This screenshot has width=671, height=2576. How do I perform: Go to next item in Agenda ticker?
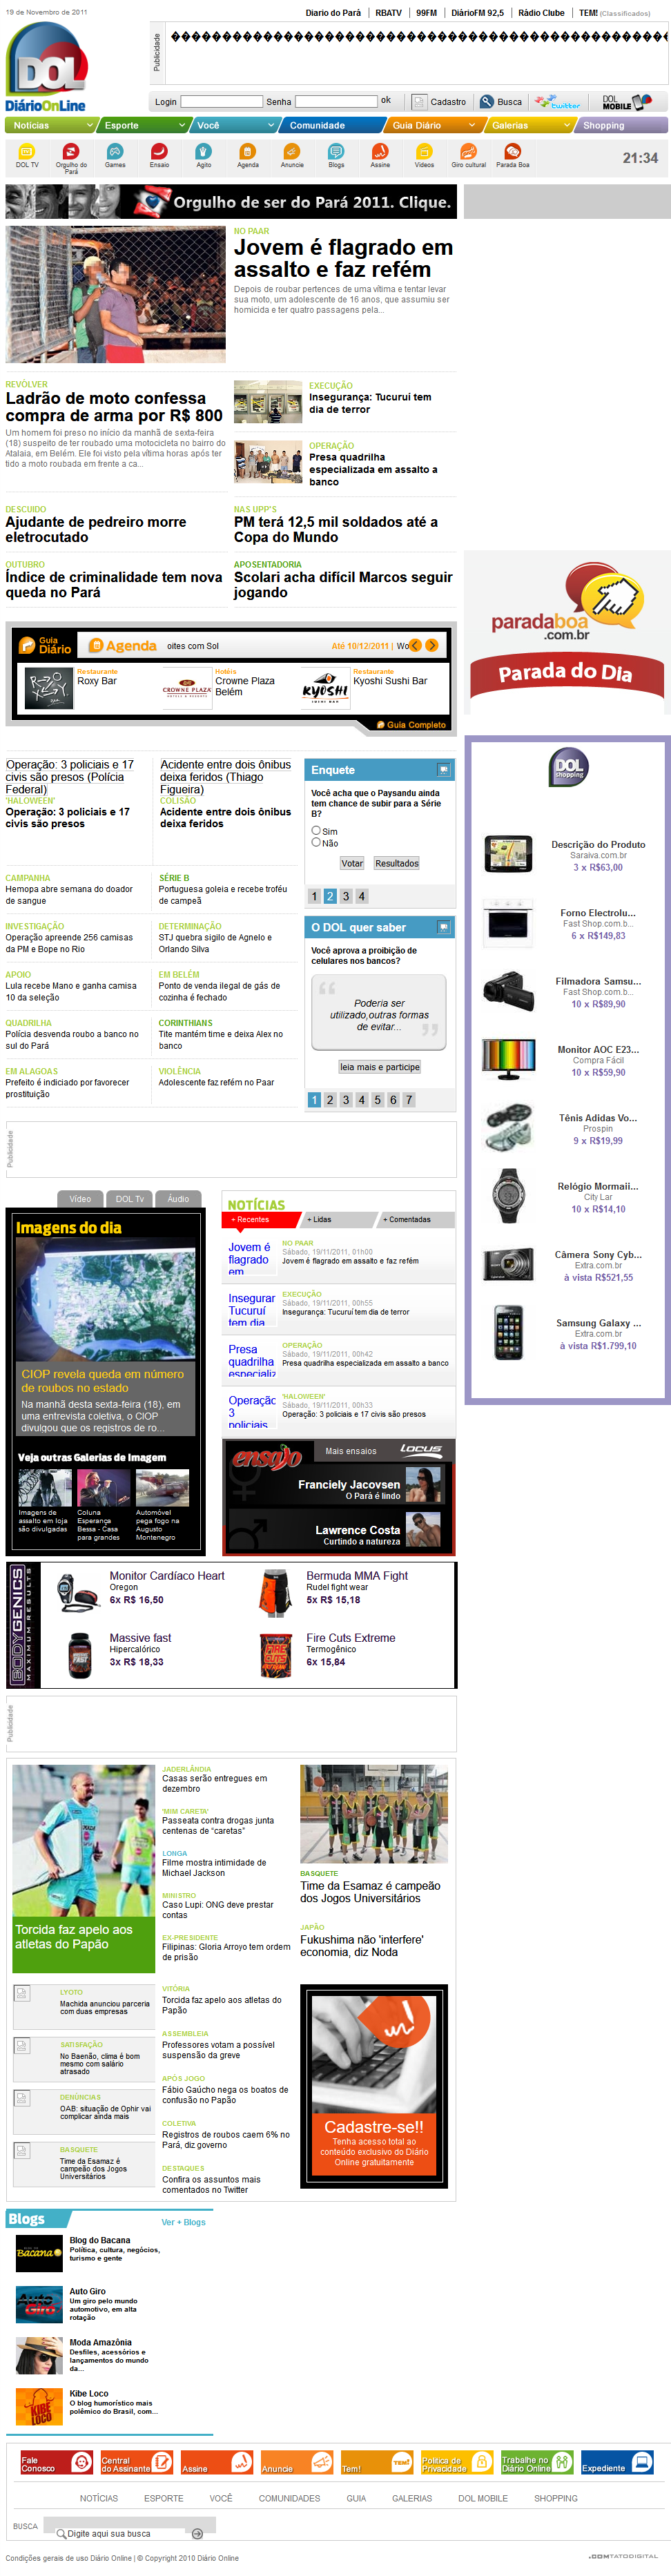coord(432,646)
